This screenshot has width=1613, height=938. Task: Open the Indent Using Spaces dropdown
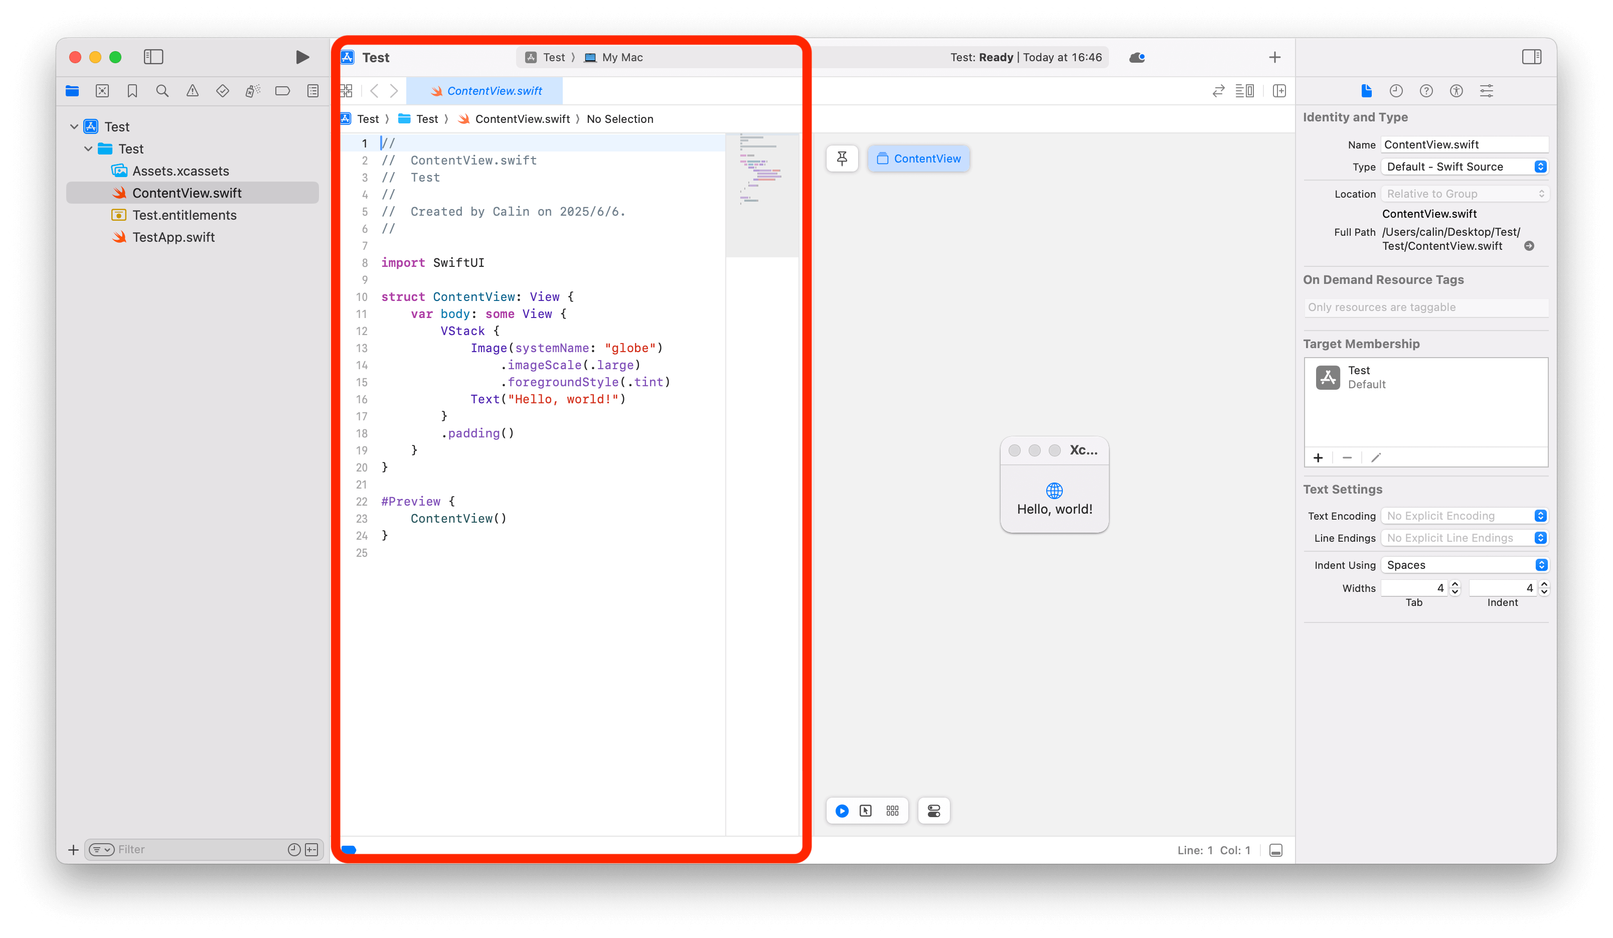[1465, 565]
